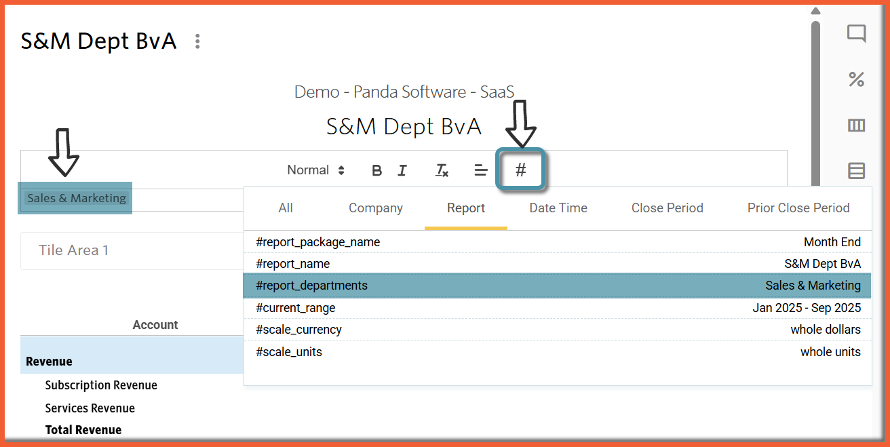
Task: Click the centered S&M Dept BvA report title
Action: pos(404,126)
